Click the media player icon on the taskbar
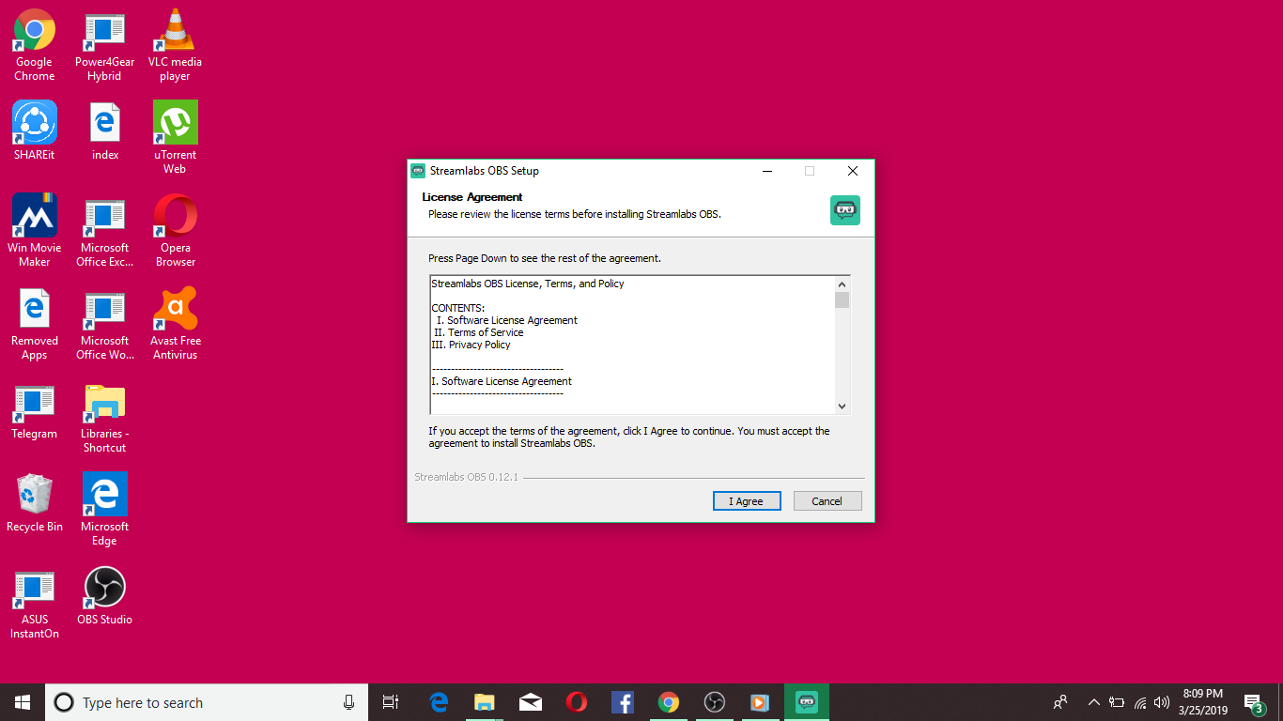Image resolution: width=1283 pixels, height=721 pixels. point(760,702)
